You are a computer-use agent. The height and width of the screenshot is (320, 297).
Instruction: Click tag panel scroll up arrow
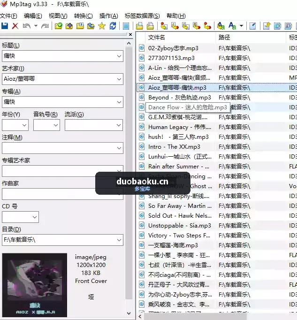(x=129, y=43)
